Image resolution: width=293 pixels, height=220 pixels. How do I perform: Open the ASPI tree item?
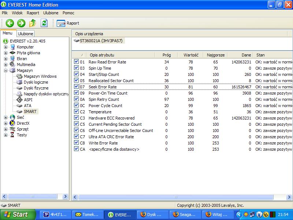click(28, 100)
